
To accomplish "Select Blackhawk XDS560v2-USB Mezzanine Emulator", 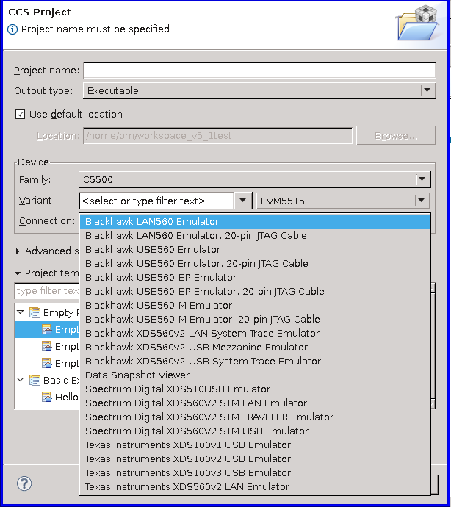I will (255, 347).
